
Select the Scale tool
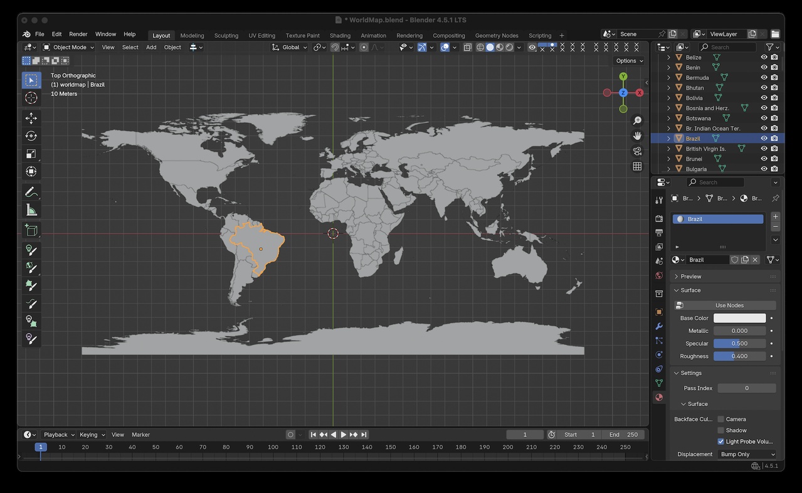click(x=31, y=154)
